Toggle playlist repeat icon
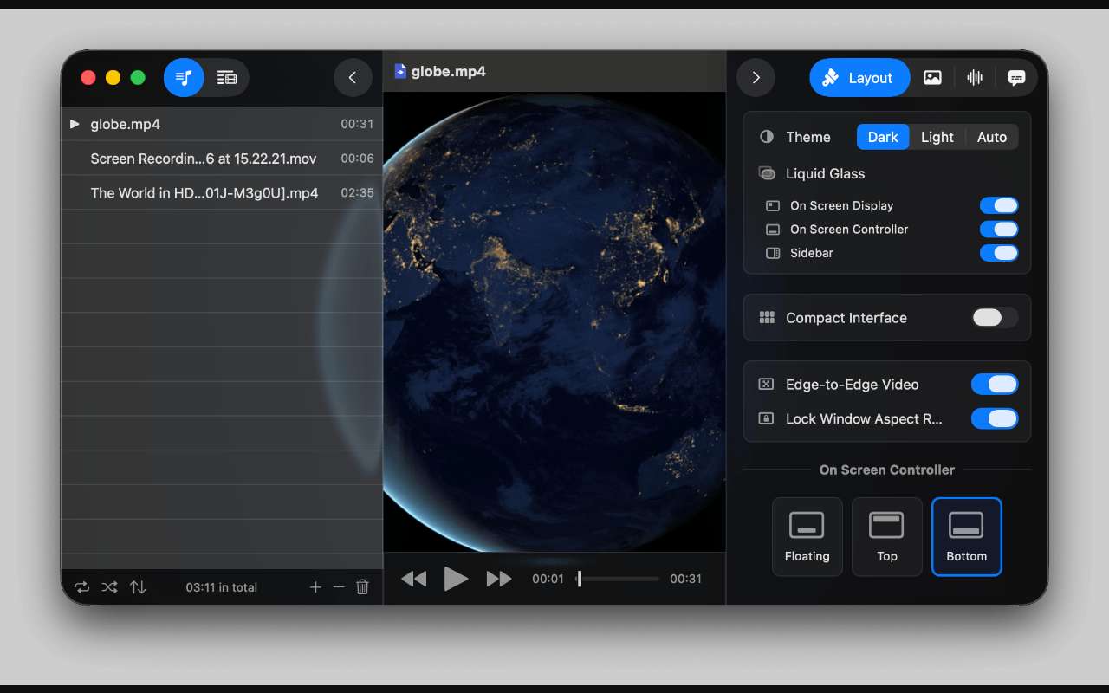Image resolution: width=1109 pixels, height=693 pixels. click(82, 587)
